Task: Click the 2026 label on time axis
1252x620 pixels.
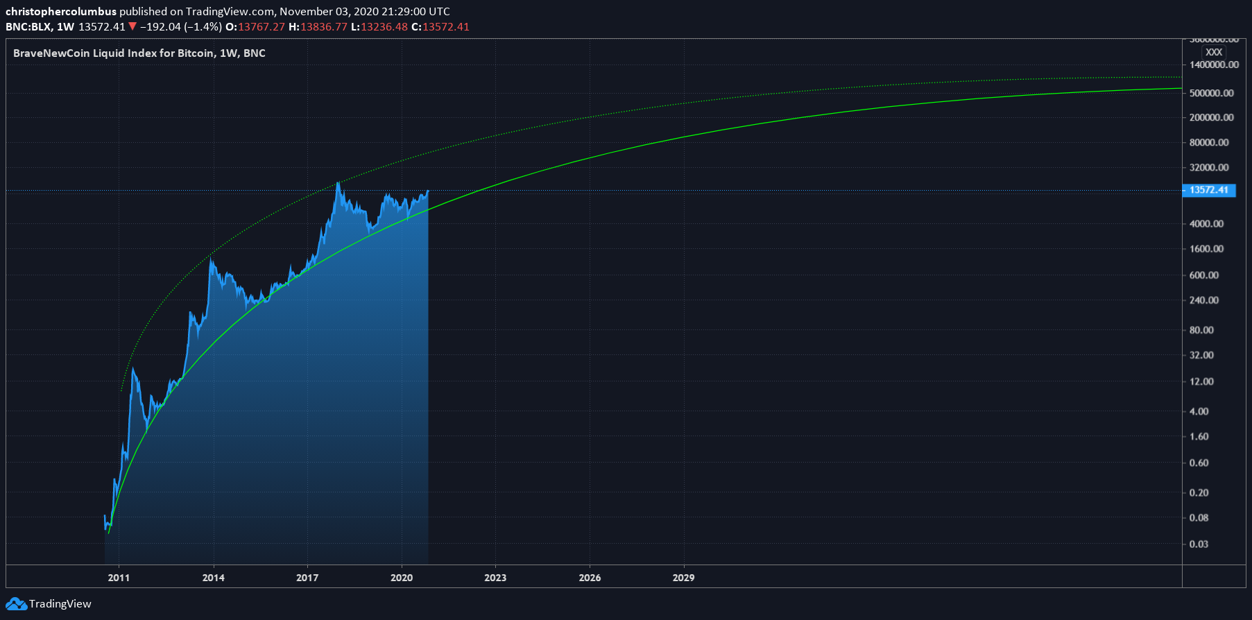Action: (590, 578)
